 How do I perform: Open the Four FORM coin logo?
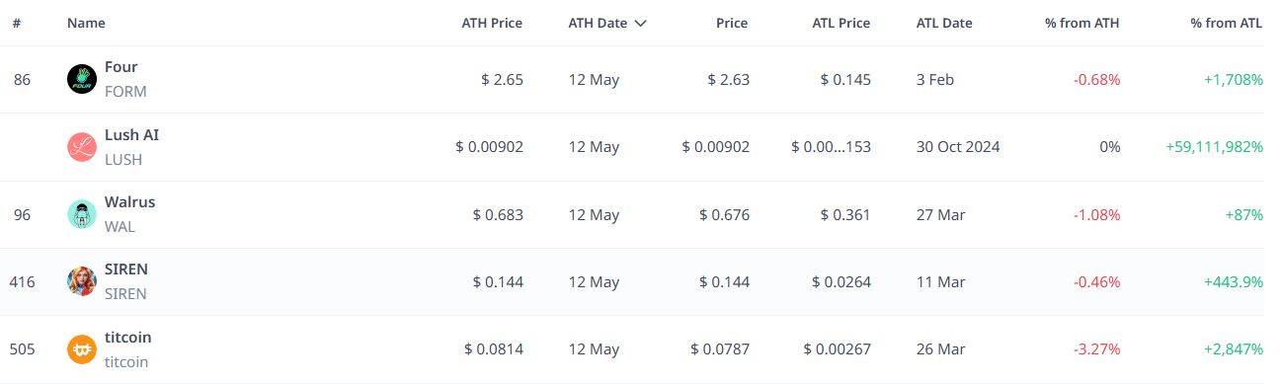[81, 79]
